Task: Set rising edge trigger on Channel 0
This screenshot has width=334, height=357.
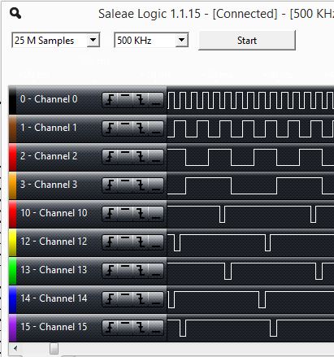Action: [x=110, y=100]
